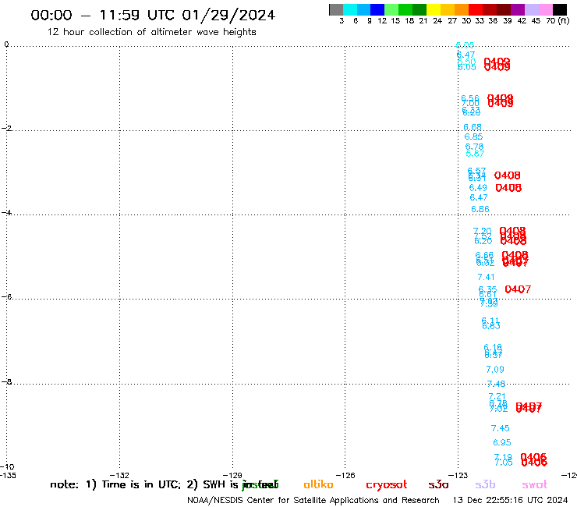
Task: Click the 'note: 1) Time is in UTC' footnote
Action: click(x=115, y=484)
